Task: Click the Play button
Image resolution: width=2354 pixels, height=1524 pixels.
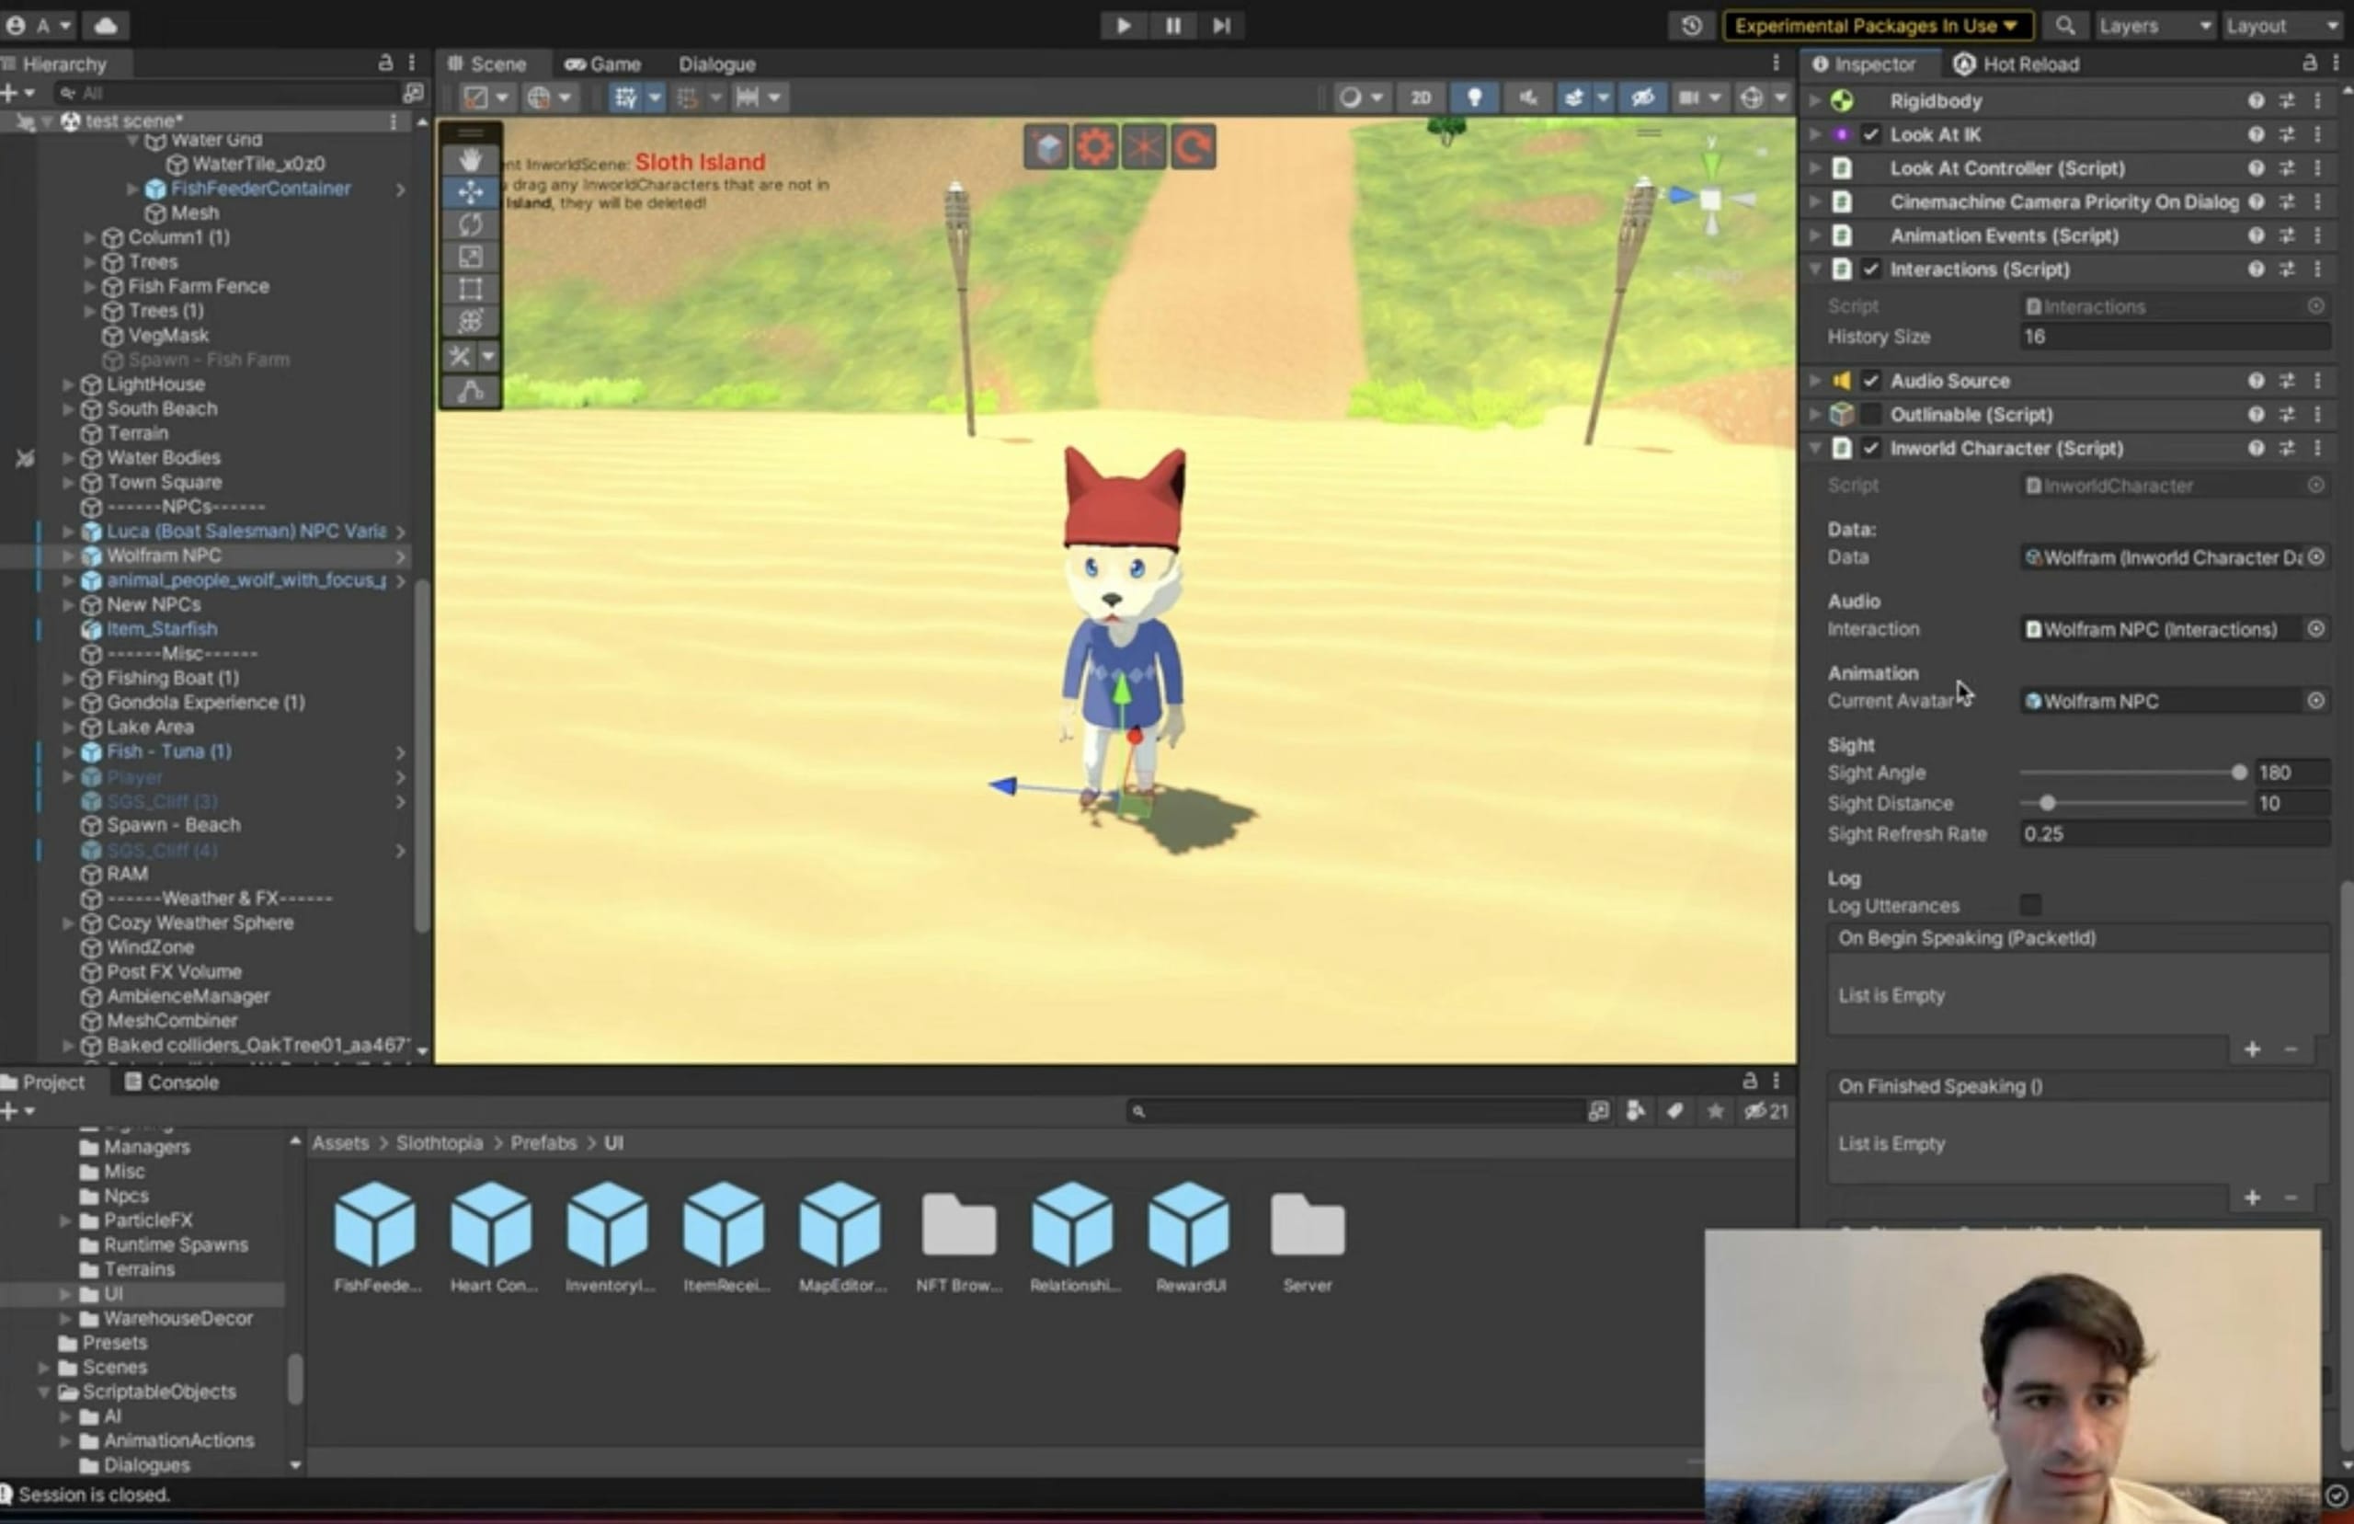Action: 1123,26
